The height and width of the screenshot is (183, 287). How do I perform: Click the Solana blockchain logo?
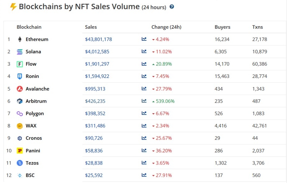pyautogui.click(x=20, y=52)
